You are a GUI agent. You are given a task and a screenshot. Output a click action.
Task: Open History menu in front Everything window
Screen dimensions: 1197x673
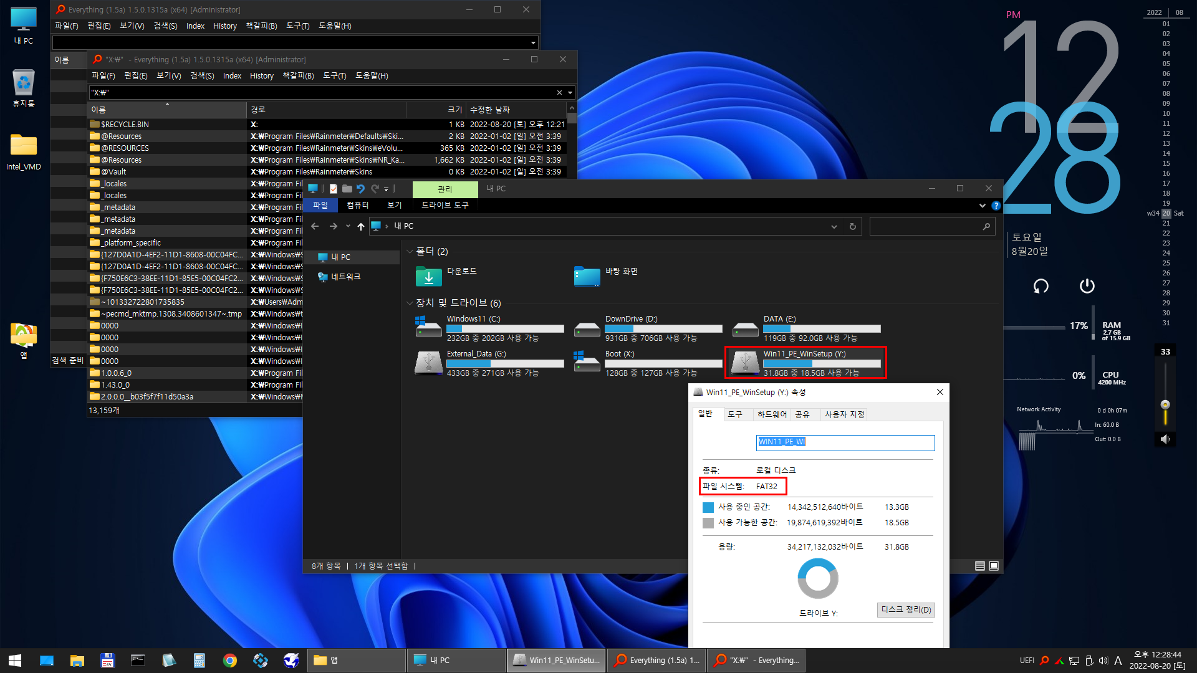coord(262,76)
